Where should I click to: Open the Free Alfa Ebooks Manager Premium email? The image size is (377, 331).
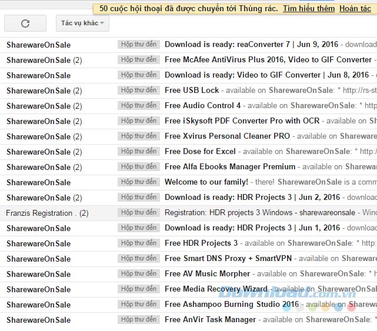[230, 167]
